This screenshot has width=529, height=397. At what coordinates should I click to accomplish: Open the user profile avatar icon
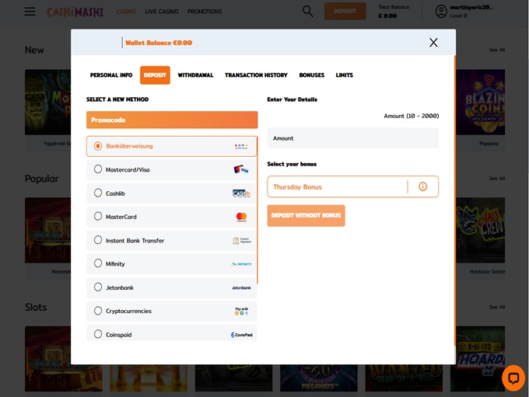click(441, 12)
